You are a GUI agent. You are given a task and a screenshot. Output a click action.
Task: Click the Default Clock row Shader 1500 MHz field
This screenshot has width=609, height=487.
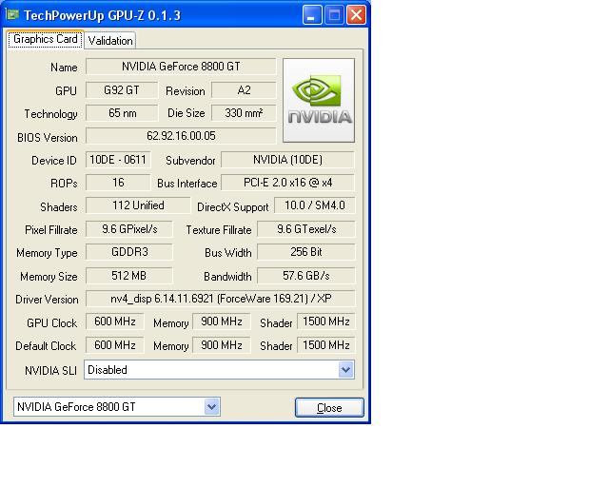[x=325, y=345]
